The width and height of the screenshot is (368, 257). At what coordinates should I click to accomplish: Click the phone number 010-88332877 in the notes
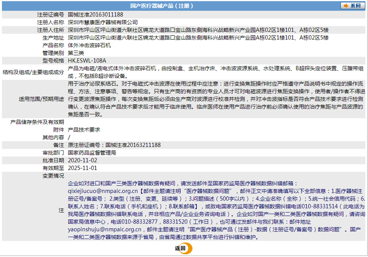point(140,222)
